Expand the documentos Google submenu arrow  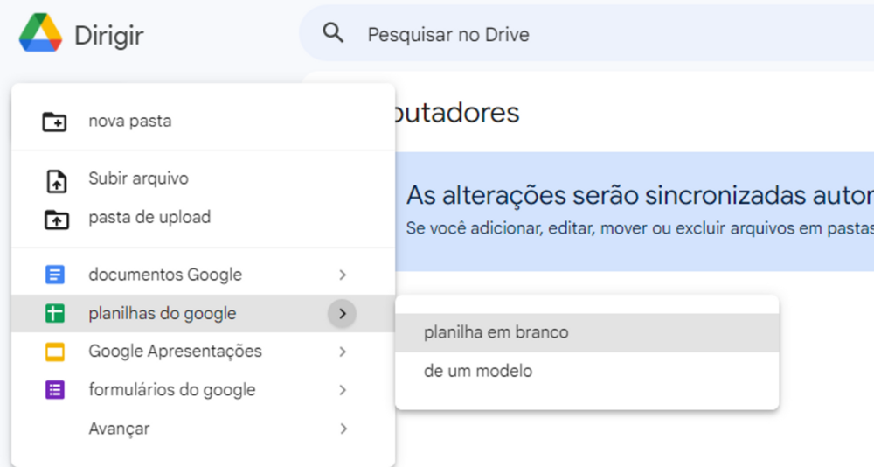click(343, 275)
